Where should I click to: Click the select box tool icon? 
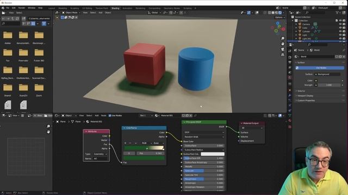[63, 17]
